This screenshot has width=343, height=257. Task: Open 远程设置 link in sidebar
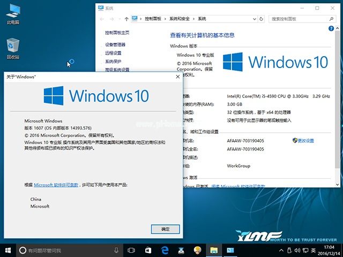point(113,53)
